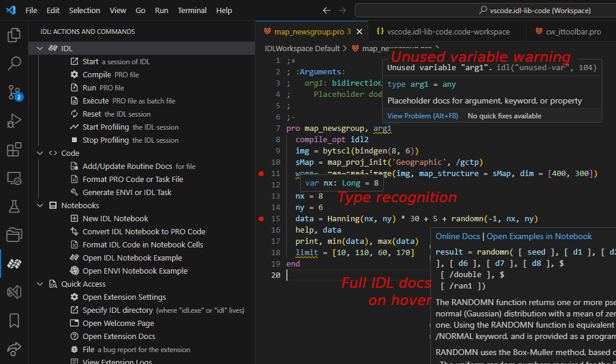Click Open Extension Docs
Screen dimensions: 616x364
click(112, 337)
